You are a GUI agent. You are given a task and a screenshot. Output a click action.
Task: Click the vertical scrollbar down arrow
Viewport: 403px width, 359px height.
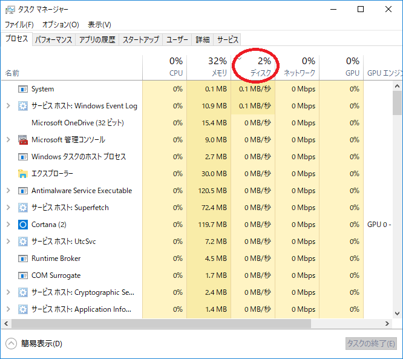click(x=397, y=314)
